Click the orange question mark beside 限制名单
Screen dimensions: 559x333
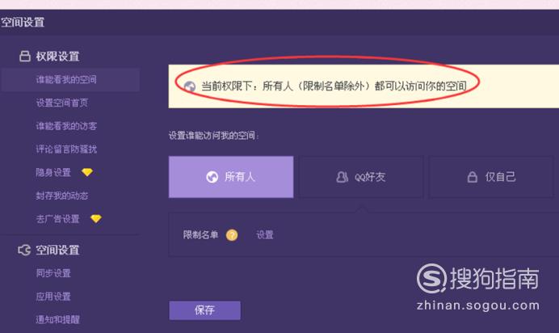pyautogui.click(x=232, y=235)
